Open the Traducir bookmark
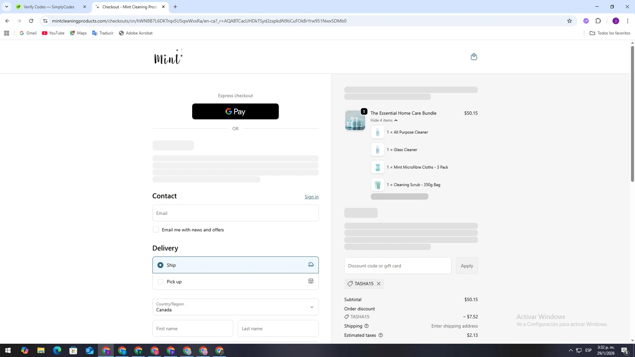 pos(103,33)
